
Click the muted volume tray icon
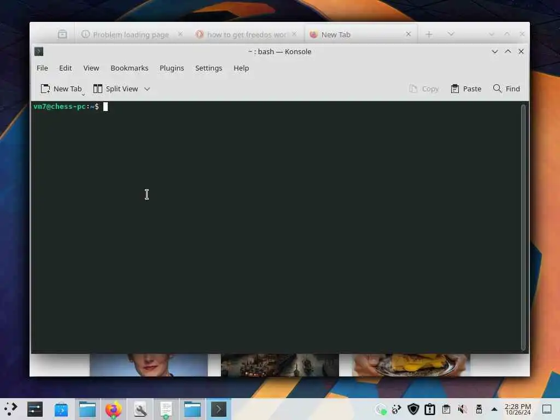coord(463,409)
